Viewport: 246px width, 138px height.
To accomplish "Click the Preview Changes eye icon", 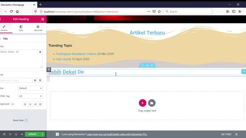I will click(22, 134).
